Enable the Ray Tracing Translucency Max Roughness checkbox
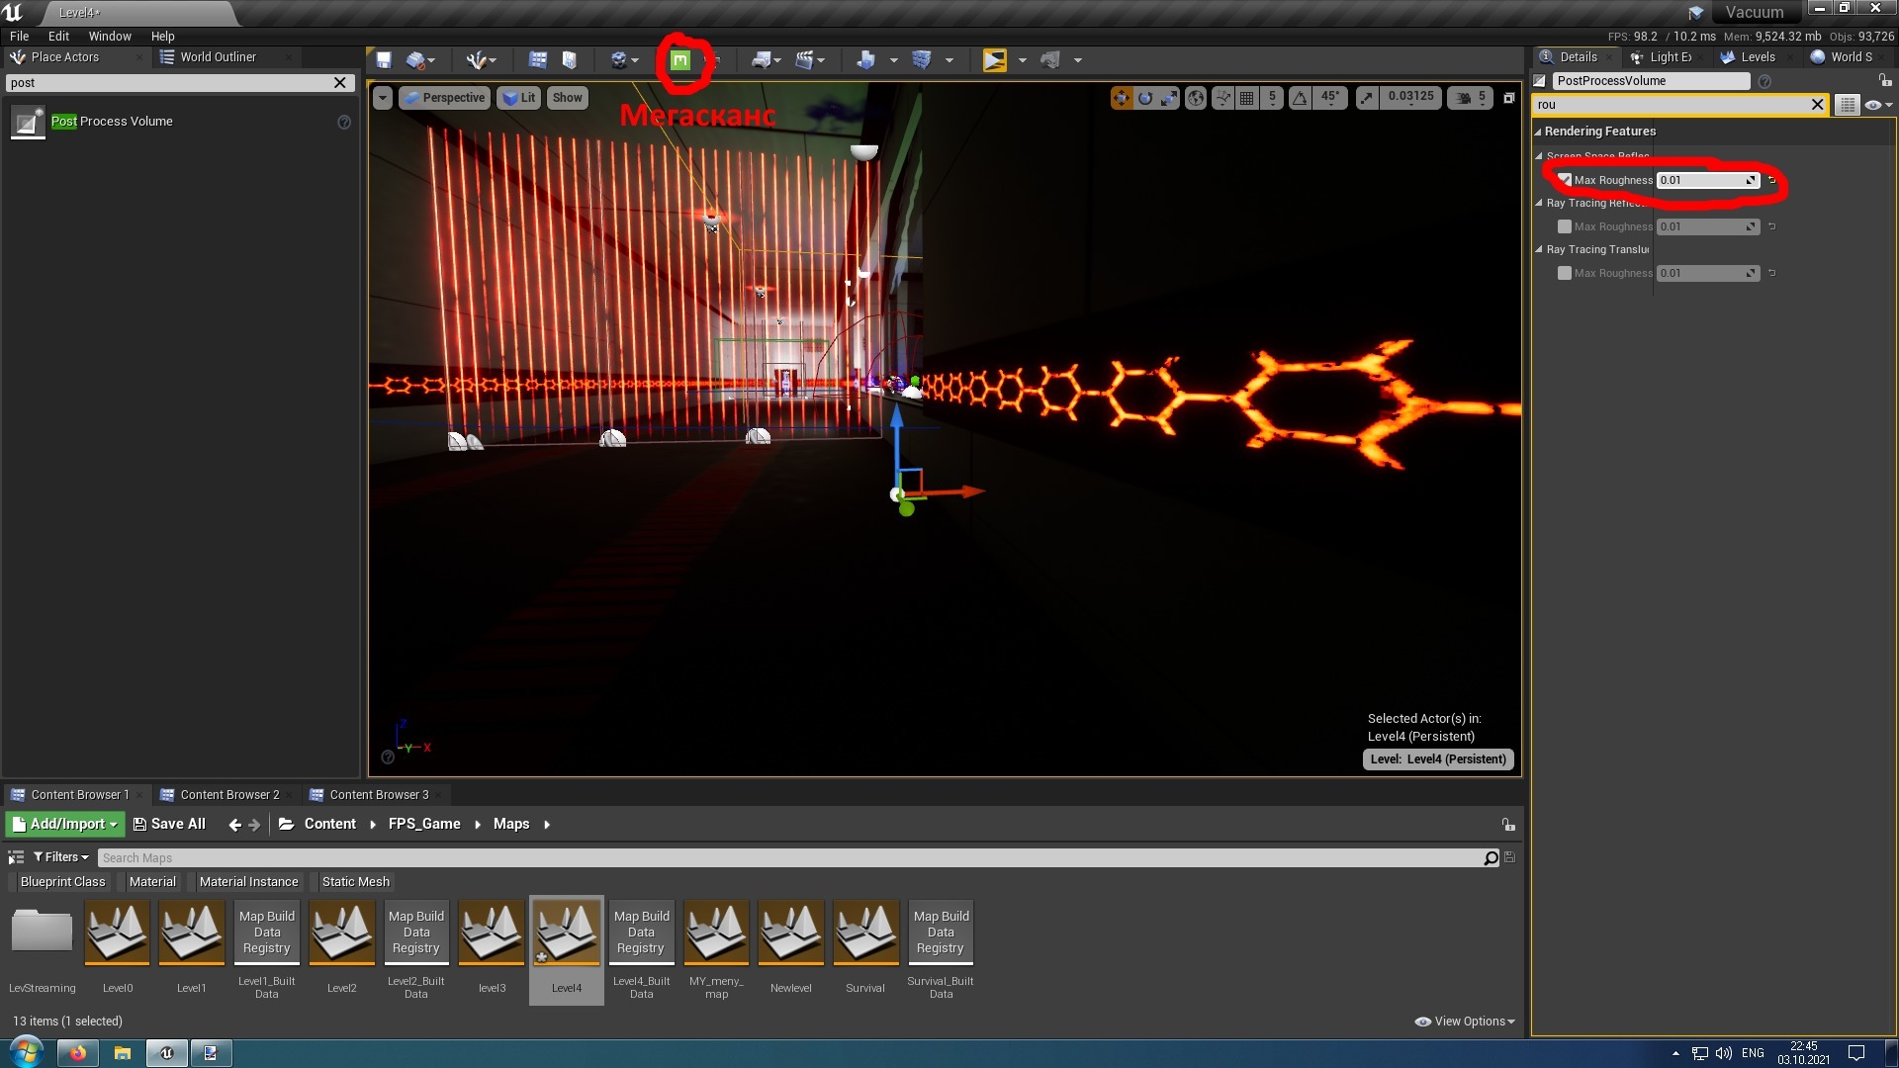The width and height of the screenshot is (1899, 1068). click(x=1565, y=273)
